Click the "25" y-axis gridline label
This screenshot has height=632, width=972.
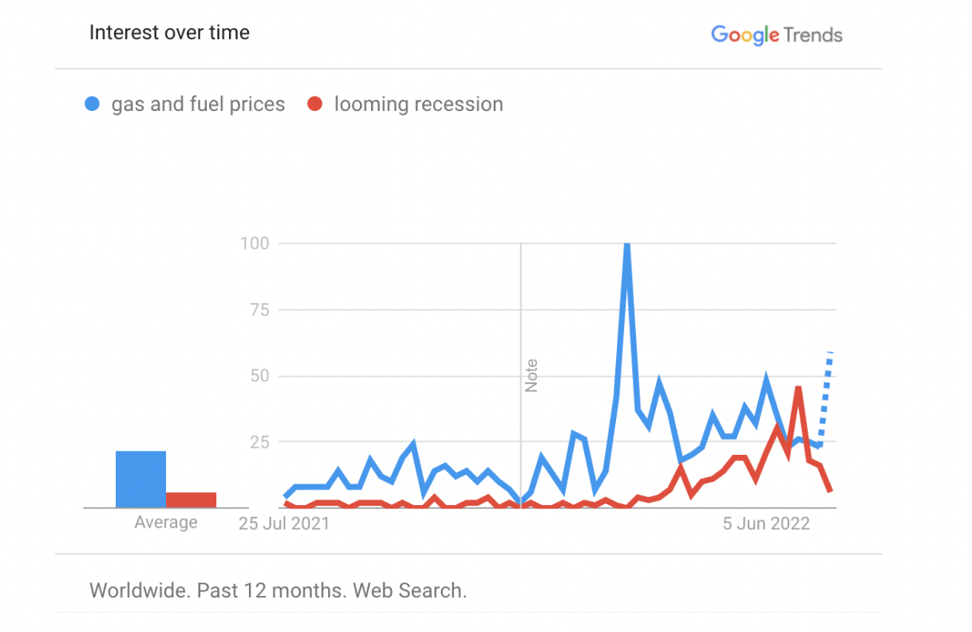[x=259, y=442]
